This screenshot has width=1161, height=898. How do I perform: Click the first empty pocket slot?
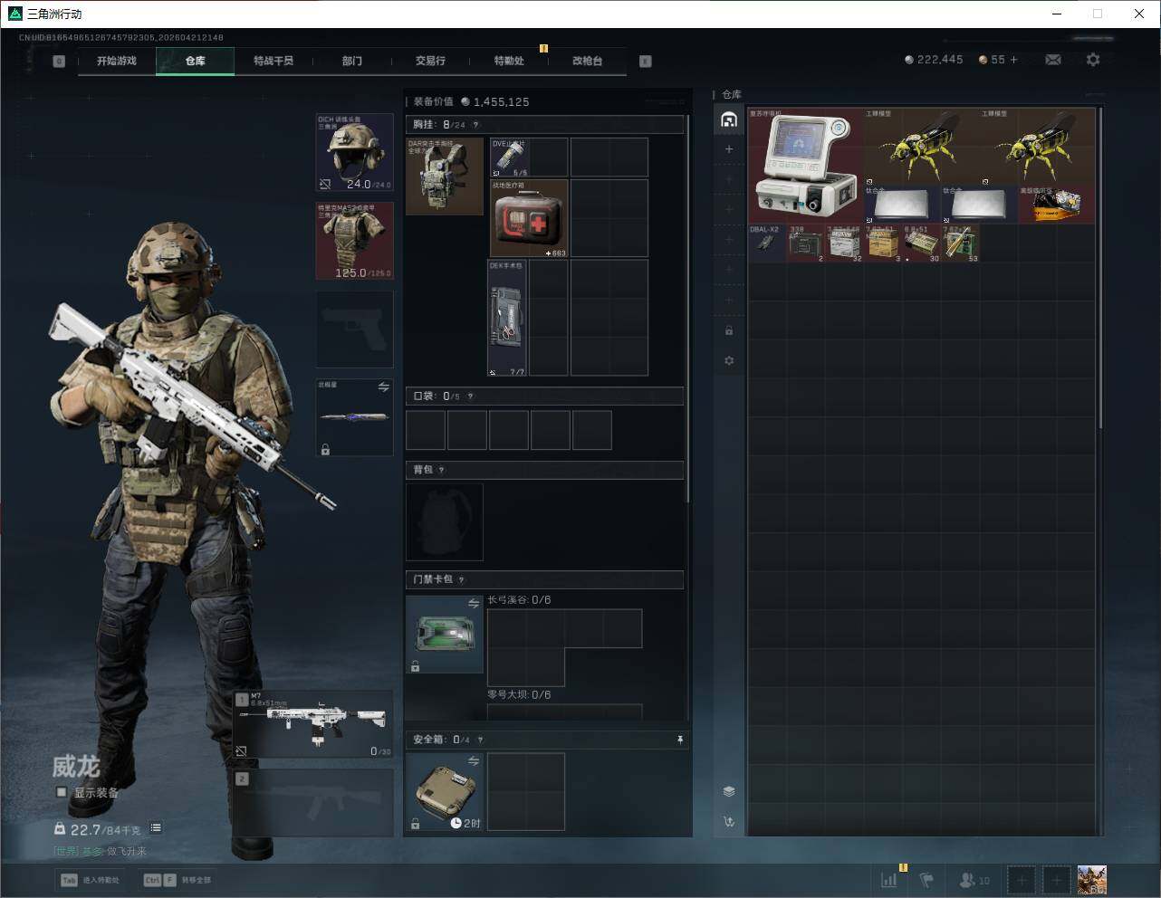[426, 430]
